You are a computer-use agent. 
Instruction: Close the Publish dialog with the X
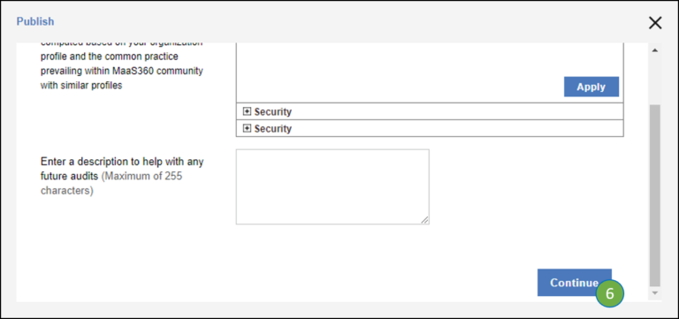[x=655, y=22]
